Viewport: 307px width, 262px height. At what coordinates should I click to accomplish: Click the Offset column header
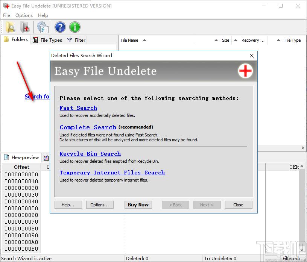click(21, 167)
